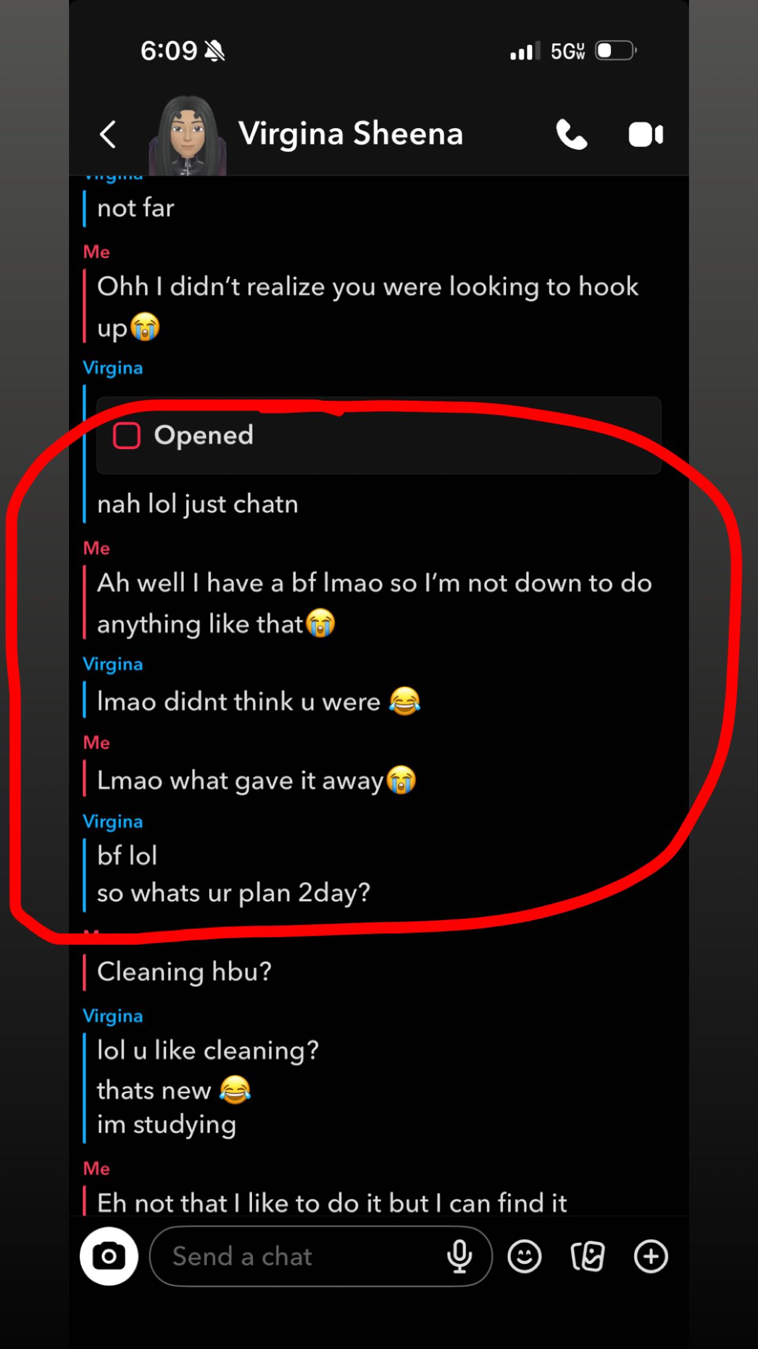Tap the back arrow in chat header
Screen dimensions: 758x1349
(108, 134)
